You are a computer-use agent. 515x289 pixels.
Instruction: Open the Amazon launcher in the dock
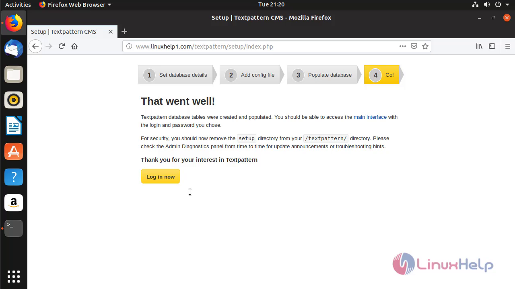[x=14, y=203]
